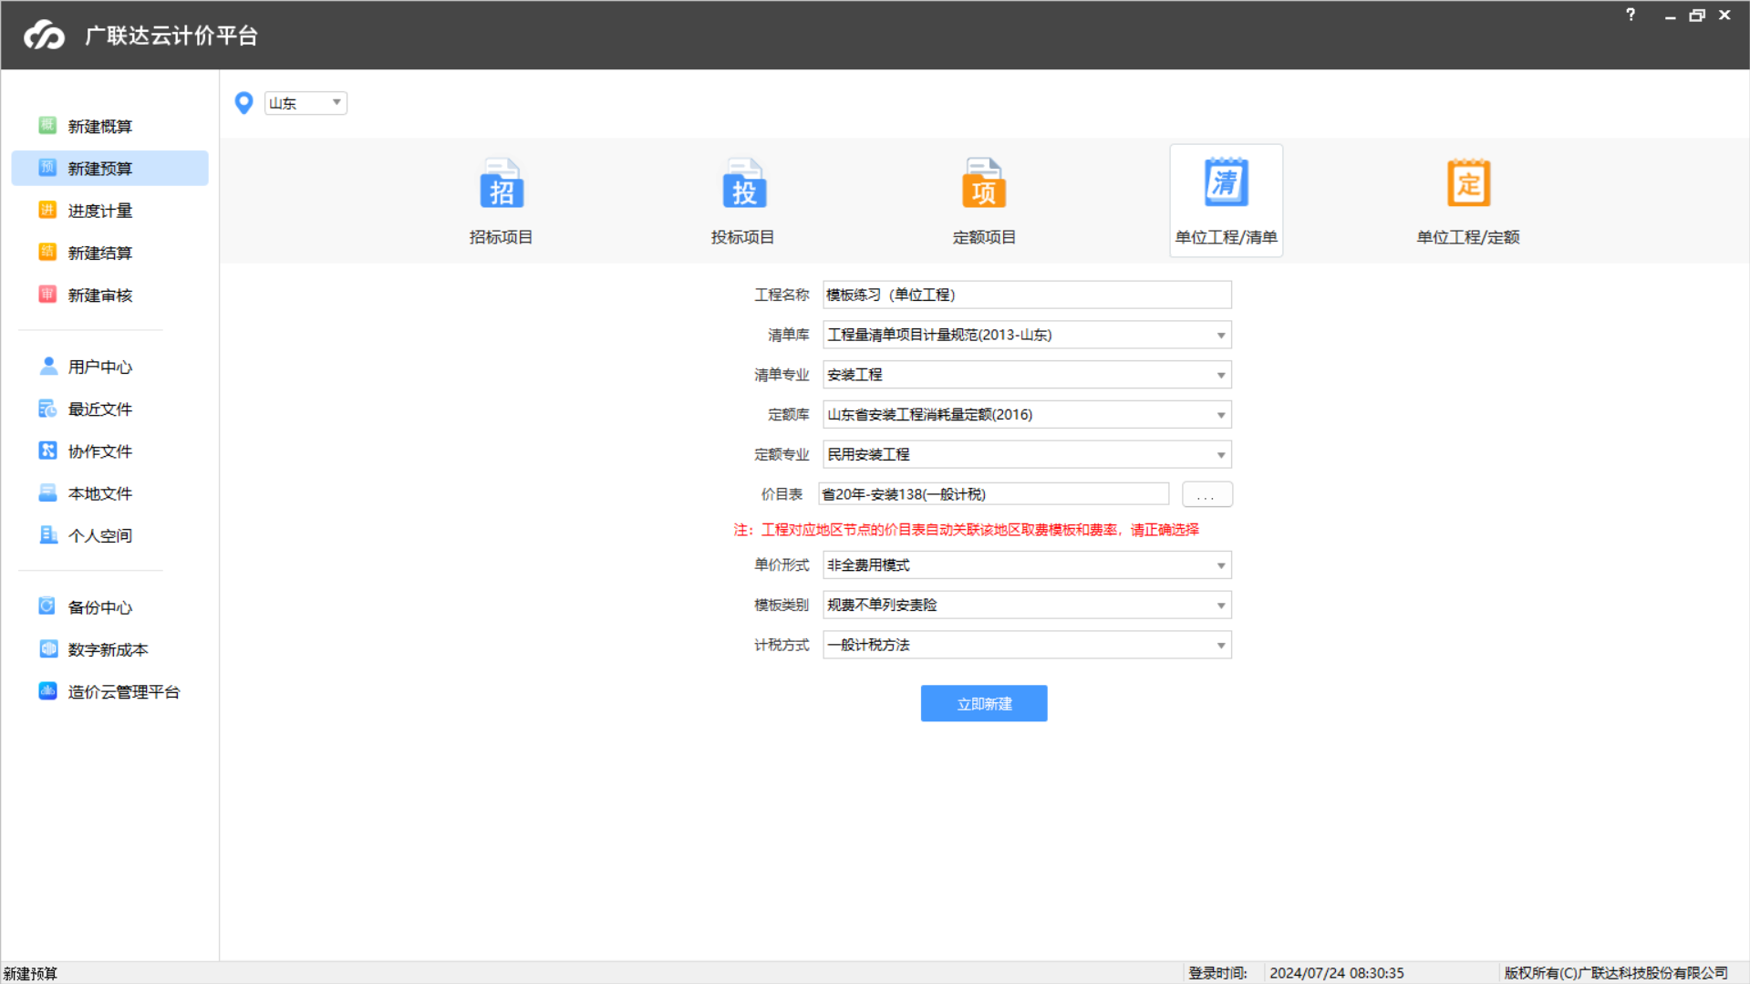Click the 版权所有 copyright text

[x=1616, y=973]
